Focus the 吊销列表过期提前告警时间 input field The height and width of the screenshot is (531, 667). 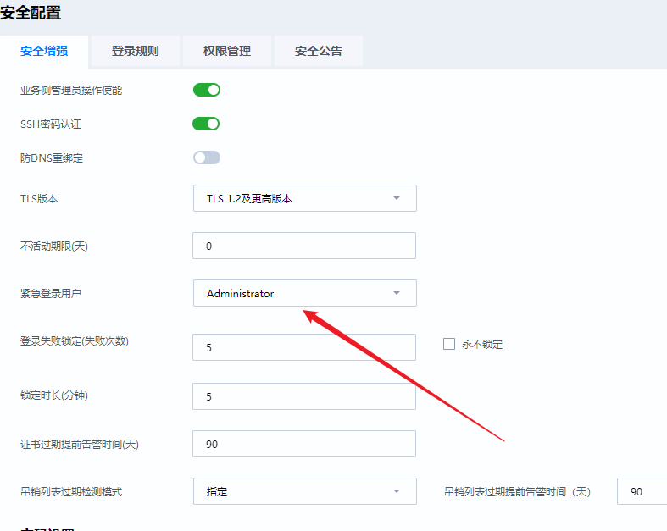[642, 491]
